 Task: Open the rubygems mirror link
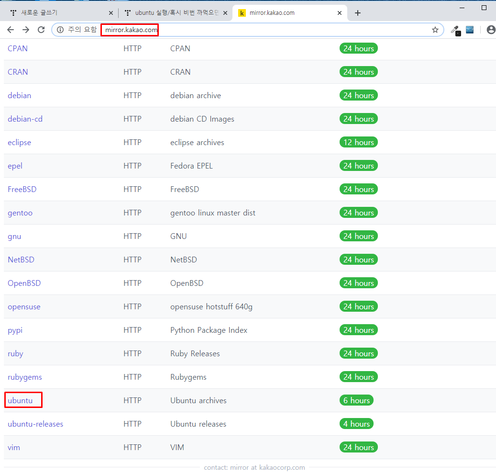tap(25, 377)
